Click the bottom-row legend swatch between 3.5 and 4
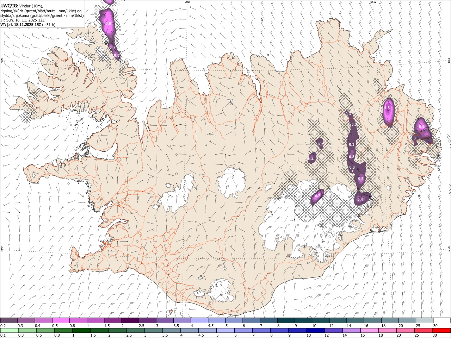This screenshot has height=338, width=451. click(x=171, y=330)
